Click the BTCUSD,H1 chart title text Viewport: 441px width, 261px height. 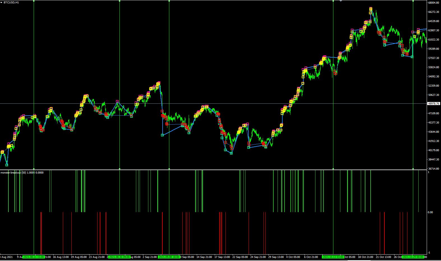point(11,2)
